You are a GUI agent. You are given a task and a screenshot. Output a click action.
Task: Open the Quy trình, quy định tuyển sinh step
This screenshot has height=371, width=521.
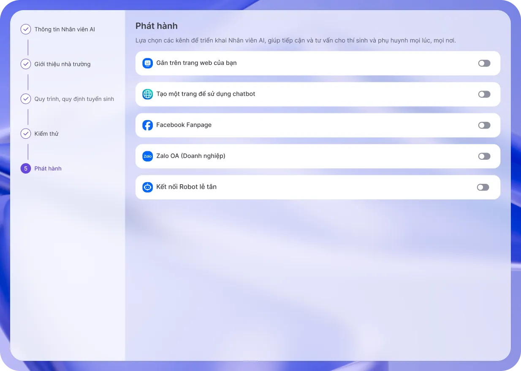point(74,99)
